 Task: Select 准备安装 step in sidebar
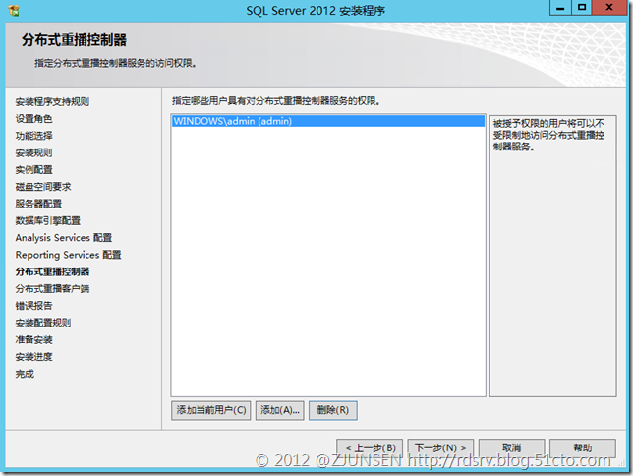[33, 339]
